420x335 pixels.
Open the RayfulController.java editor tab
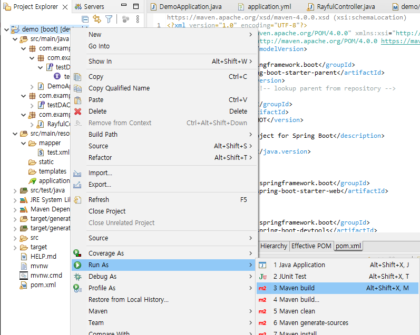coord(341,7)
